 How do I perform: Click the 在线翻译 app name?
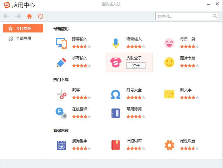80,109
